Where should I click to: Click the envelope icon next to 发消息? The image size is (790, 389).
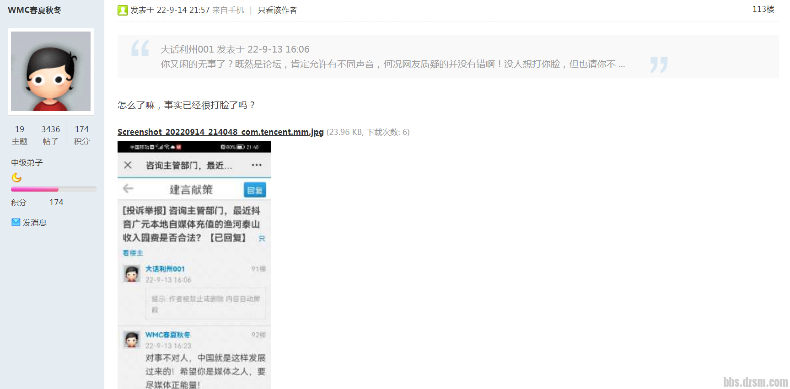click(x=16, y=222)
